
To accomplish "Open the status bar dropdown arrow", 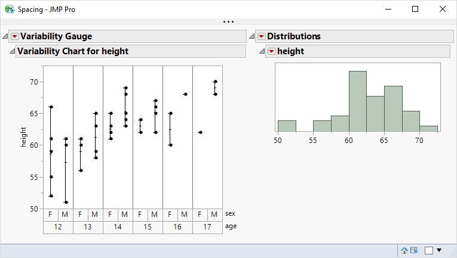I will pyautogui.click(x=440, y=251).
